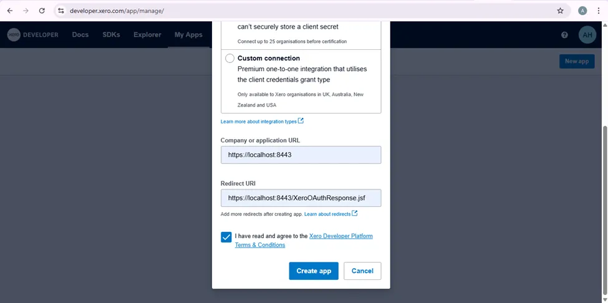608x303 pixels.
Task: Click the browser forward arrow
Action: coord(26,11)
